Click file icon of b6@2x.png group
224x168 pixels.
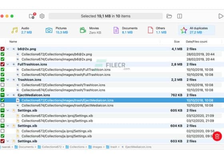pos(14,49)
